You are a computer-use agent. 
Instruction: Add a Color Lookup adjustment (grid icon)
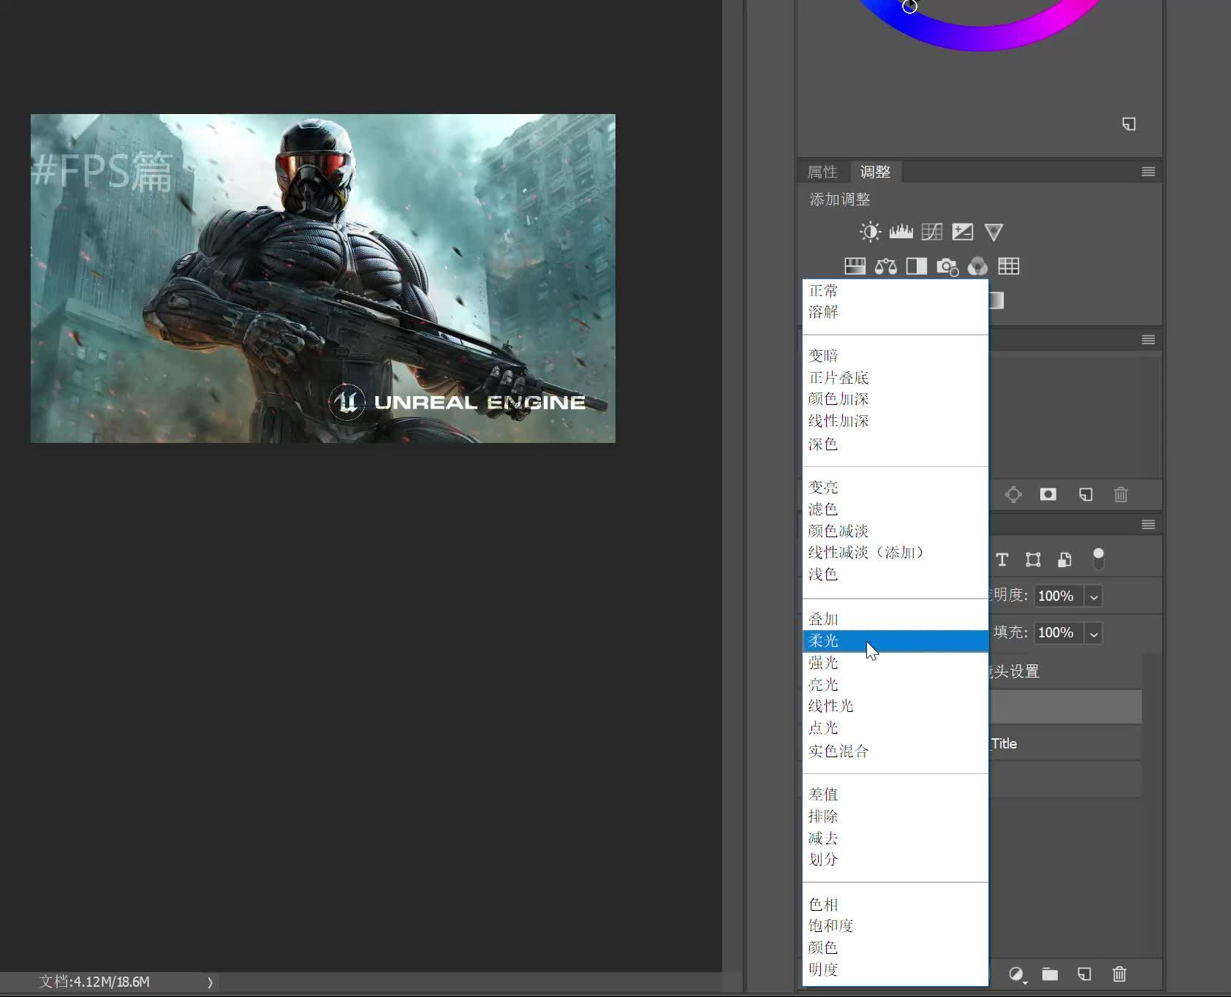pos(1009,266)
